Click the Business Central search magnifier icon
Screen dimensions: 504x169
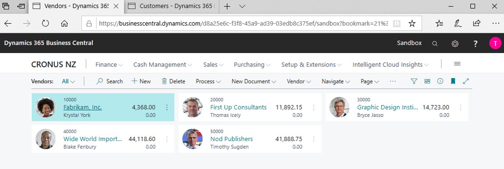pos(435,44)
